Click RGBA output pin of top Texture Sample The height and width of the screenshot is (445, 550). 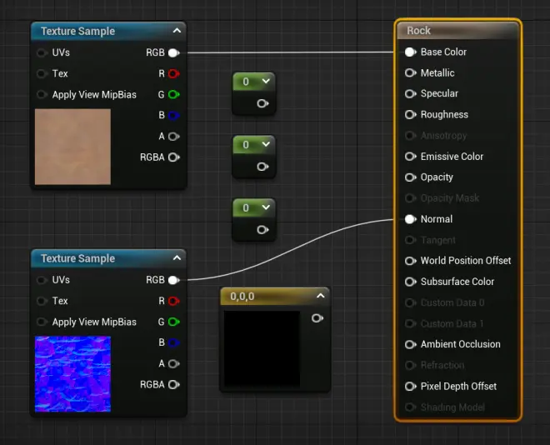coord(173,157)
